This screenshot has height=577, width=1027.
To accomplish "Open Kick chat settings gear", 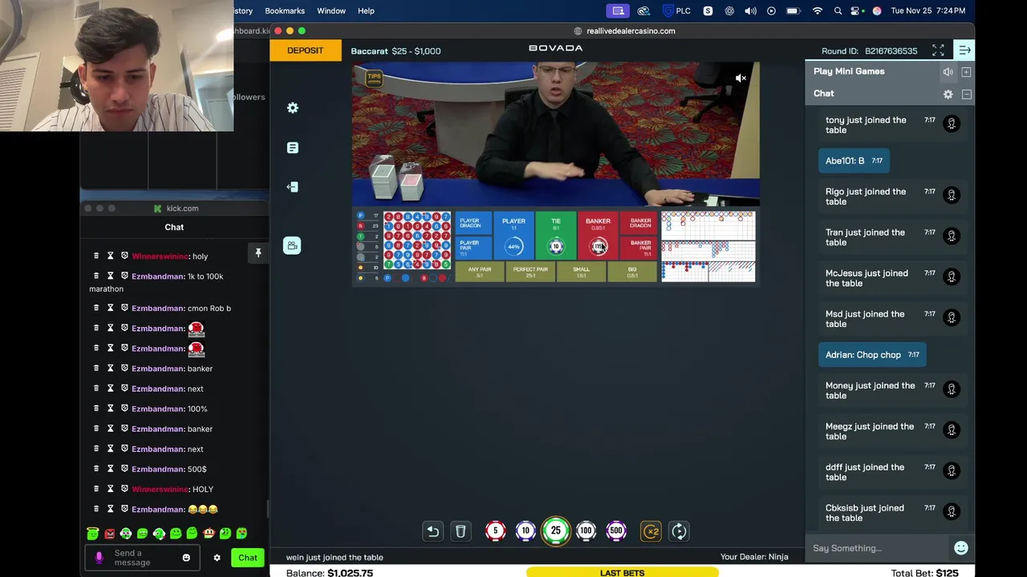I will pyautogui.click(x=217, y=558).
